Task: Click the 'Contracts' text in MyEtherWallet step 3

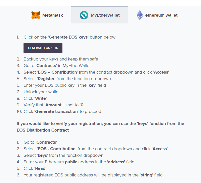Action: [46, 66]
